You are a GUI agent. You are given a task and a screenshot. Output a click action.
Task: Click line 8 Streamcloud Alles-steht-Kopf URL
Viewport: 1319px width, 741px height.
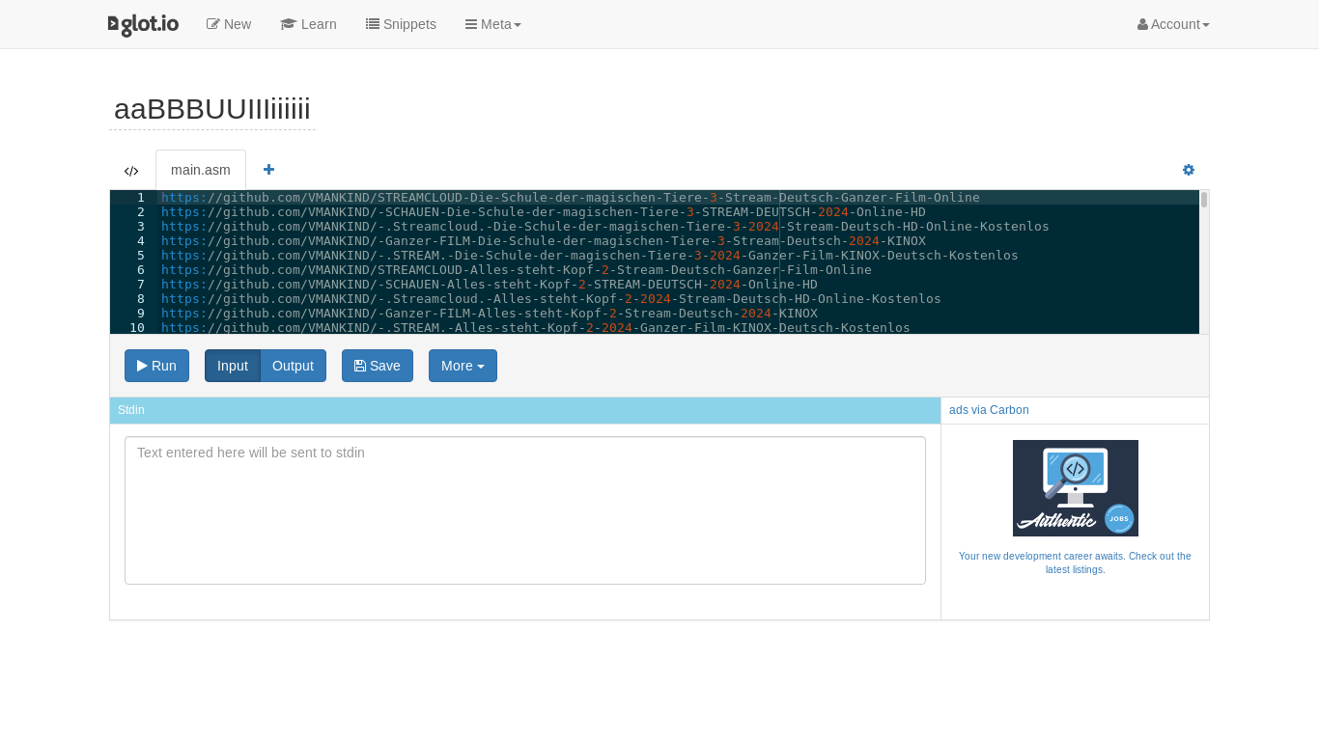point(551,299)
